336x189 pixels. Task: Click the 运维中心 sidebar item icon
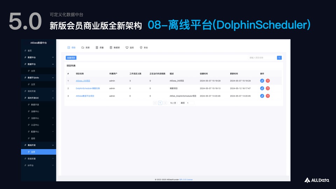[x=29, y=111]
